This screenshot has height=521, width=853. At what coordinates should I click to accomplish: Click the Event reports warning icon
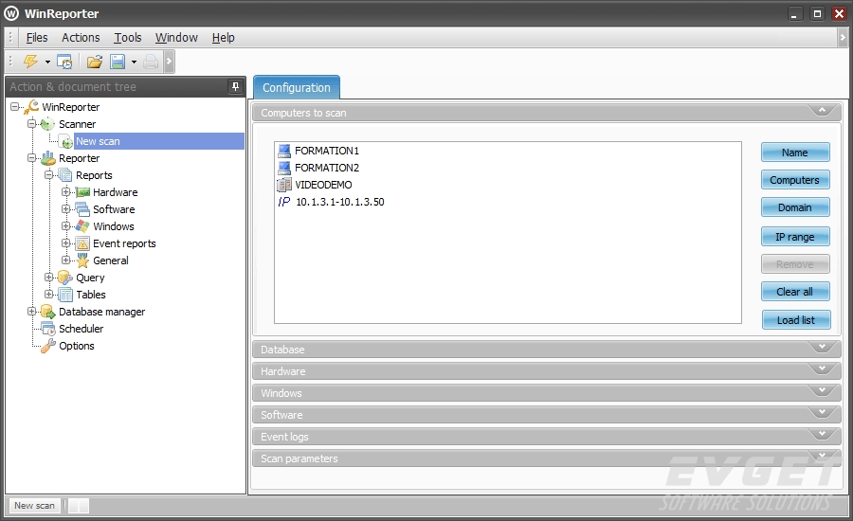(82, 243)
